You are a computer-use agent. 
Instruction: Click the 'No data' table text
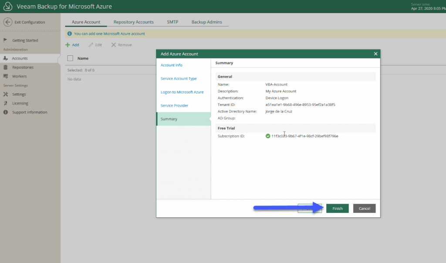point(74,79)
